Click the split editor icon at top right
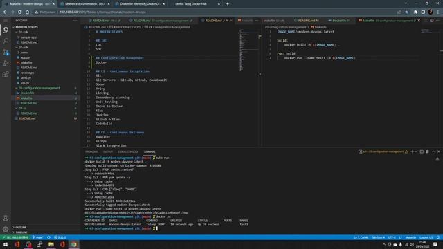 click(432, 21)
